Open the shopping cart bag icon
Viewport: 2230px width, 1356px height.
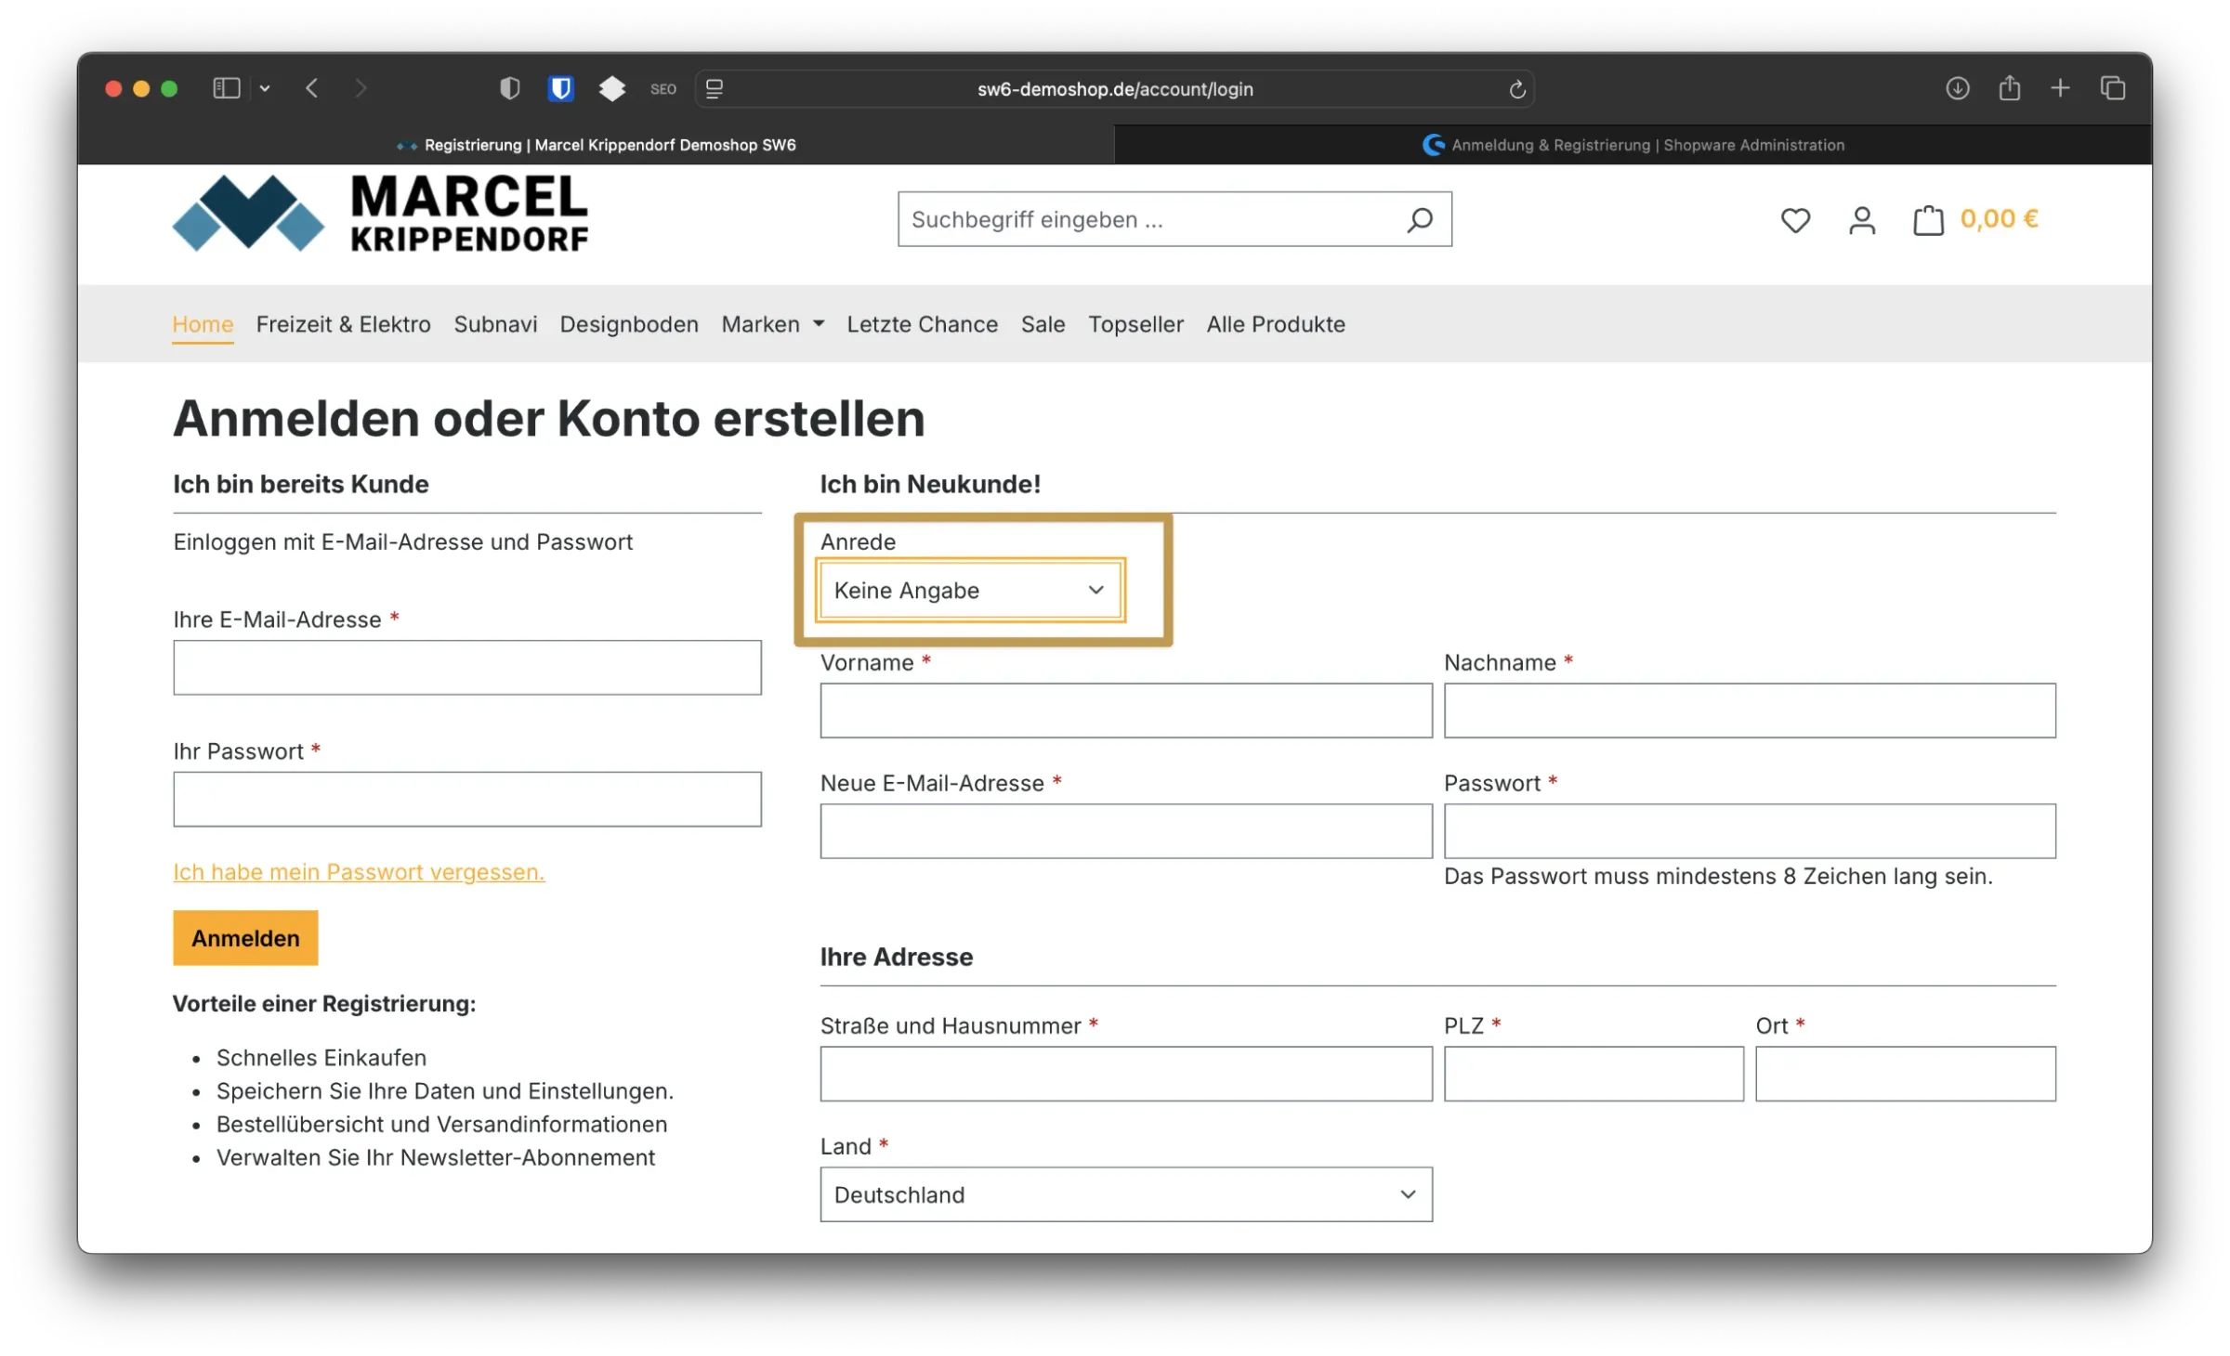click(x=1928, y=220)
